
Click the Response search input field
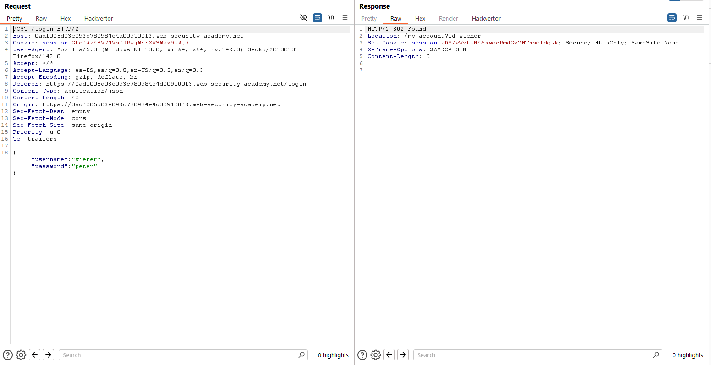coord(534,355)
